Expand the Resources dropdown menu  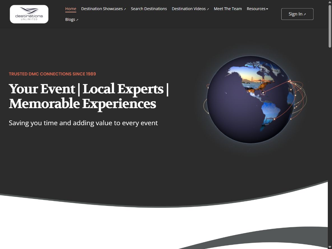(257, 9)
